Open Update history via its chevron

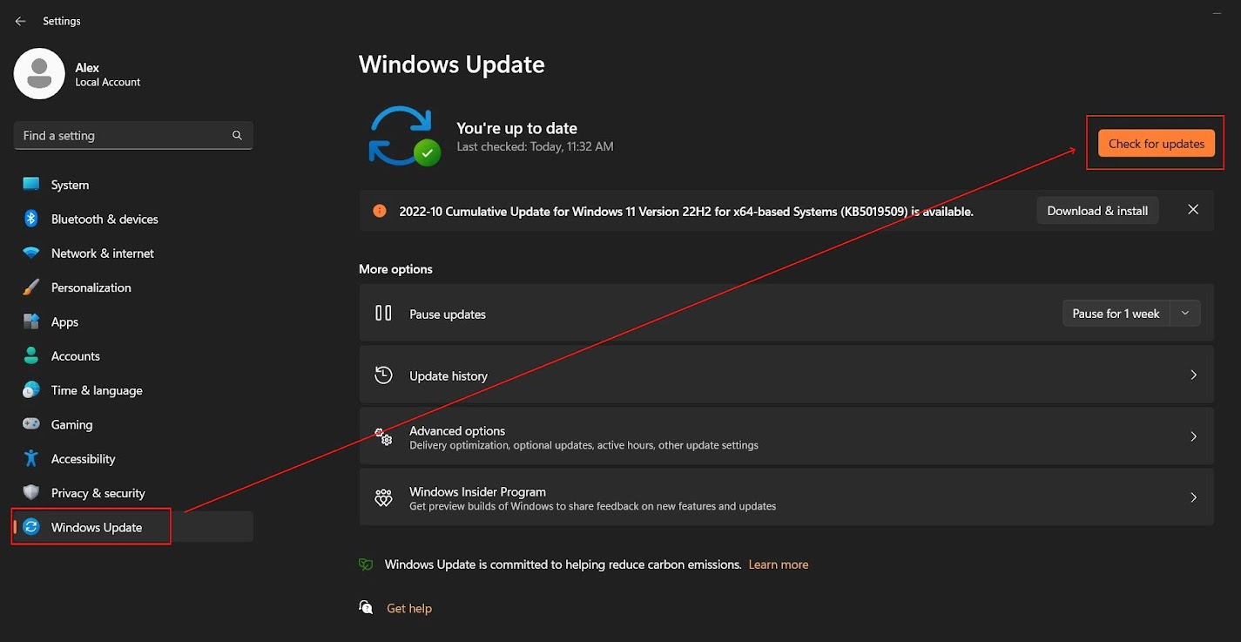pyautogui.click(x=1193, y=375)
